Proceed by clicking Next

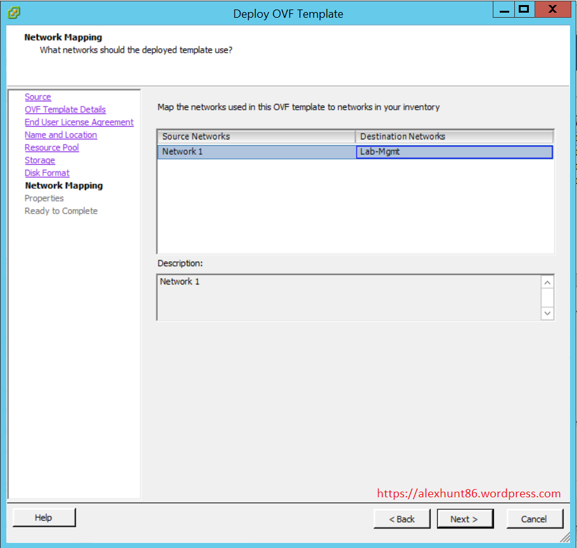(x=464, y=519)
